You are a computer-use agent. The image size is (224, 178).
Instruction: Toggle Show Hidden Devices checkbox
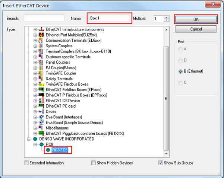94,163
